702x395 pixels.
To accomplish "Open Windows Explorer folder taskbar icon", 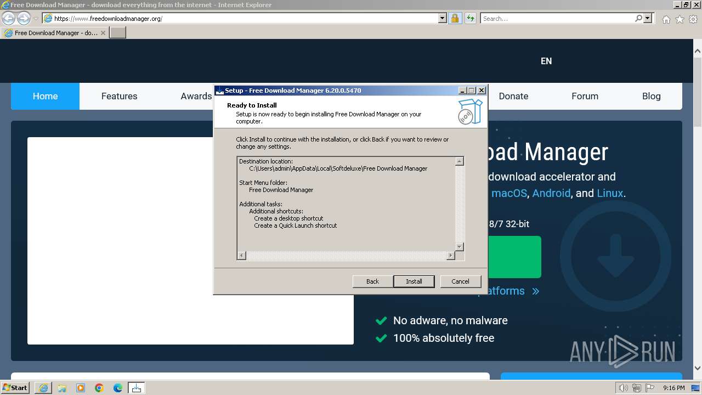I will [62, 388].
